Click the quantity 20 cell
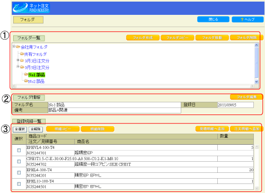Image resolution: width=265 pixels, height=193 pixels. point(235,170)
